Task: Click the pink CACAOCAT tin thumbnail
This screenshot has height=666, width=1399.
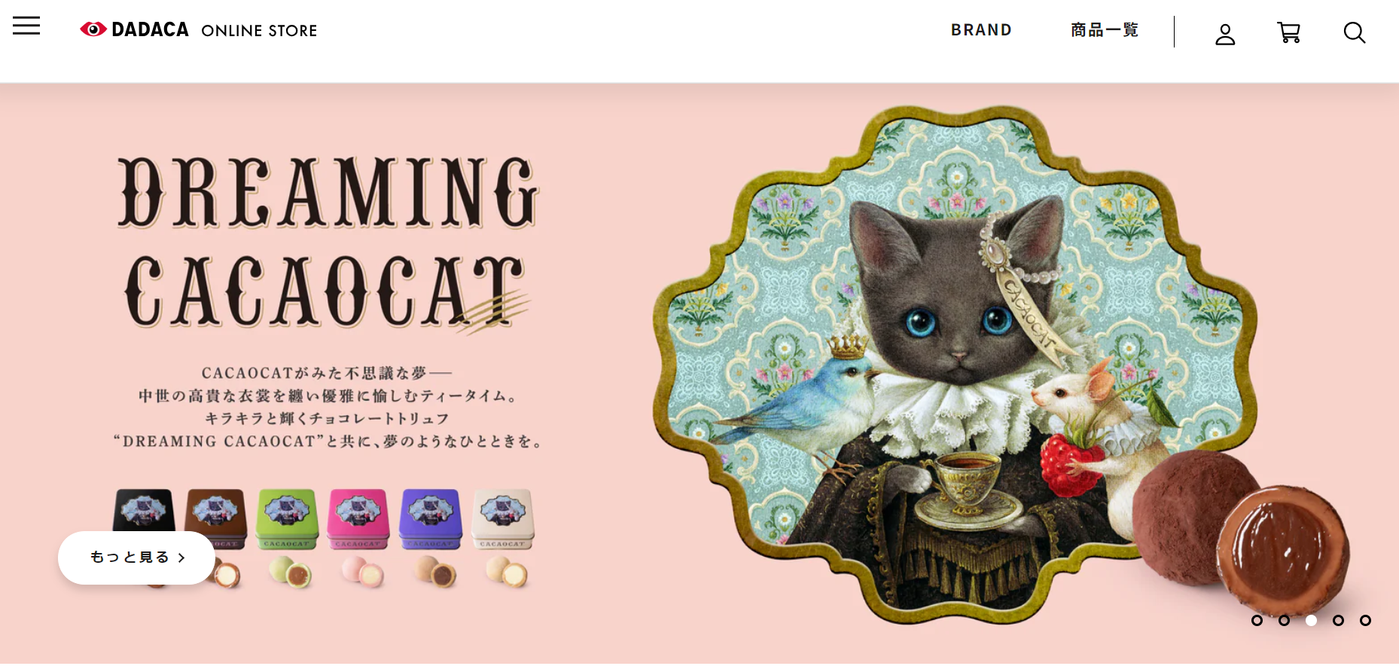Action: (358, 519)
